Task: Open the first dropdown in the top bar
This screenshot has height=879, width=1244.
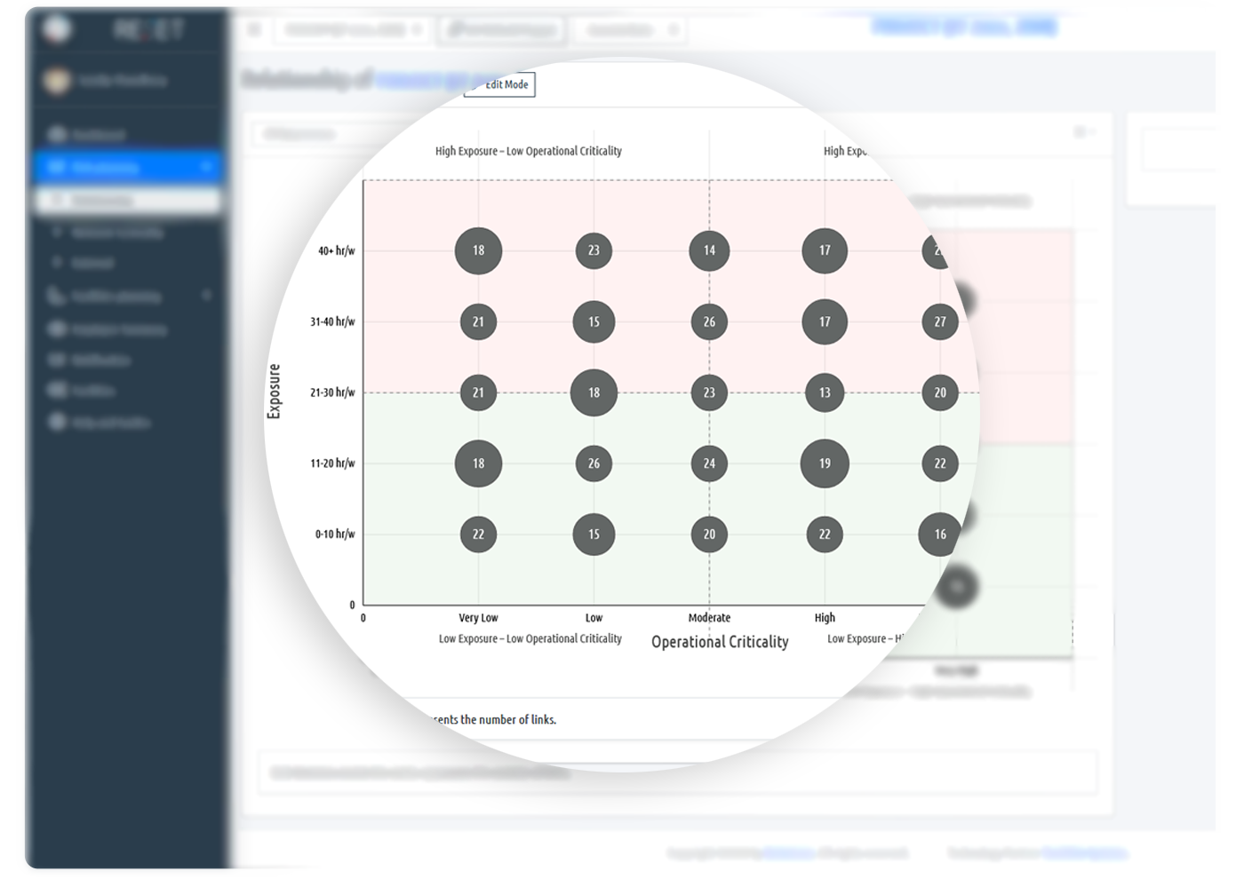Action: (353, 30)
